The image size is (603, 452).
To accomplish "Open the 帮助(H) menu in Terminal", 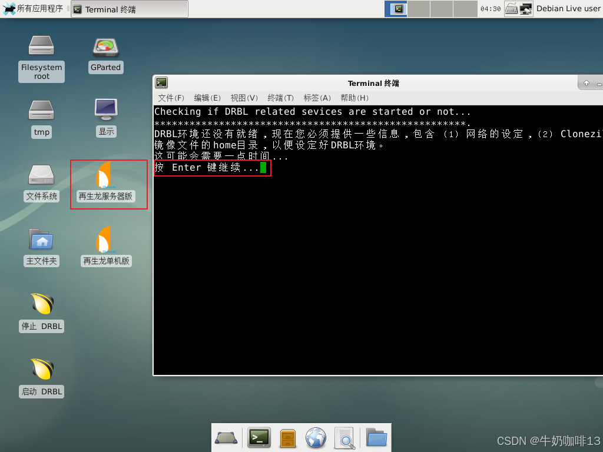I will 354,98.
